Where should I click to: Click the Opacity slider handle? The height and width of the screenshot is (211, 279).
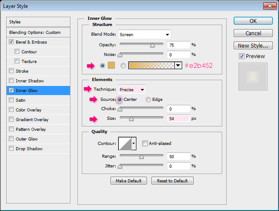[152, 45]
